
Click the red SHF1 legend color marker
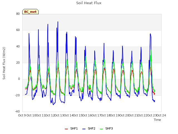(66, 129)
